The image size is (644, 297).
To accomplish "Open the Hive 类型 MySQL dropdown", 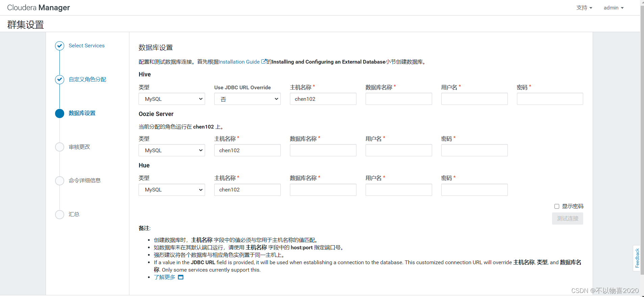I will coord(172,99).
